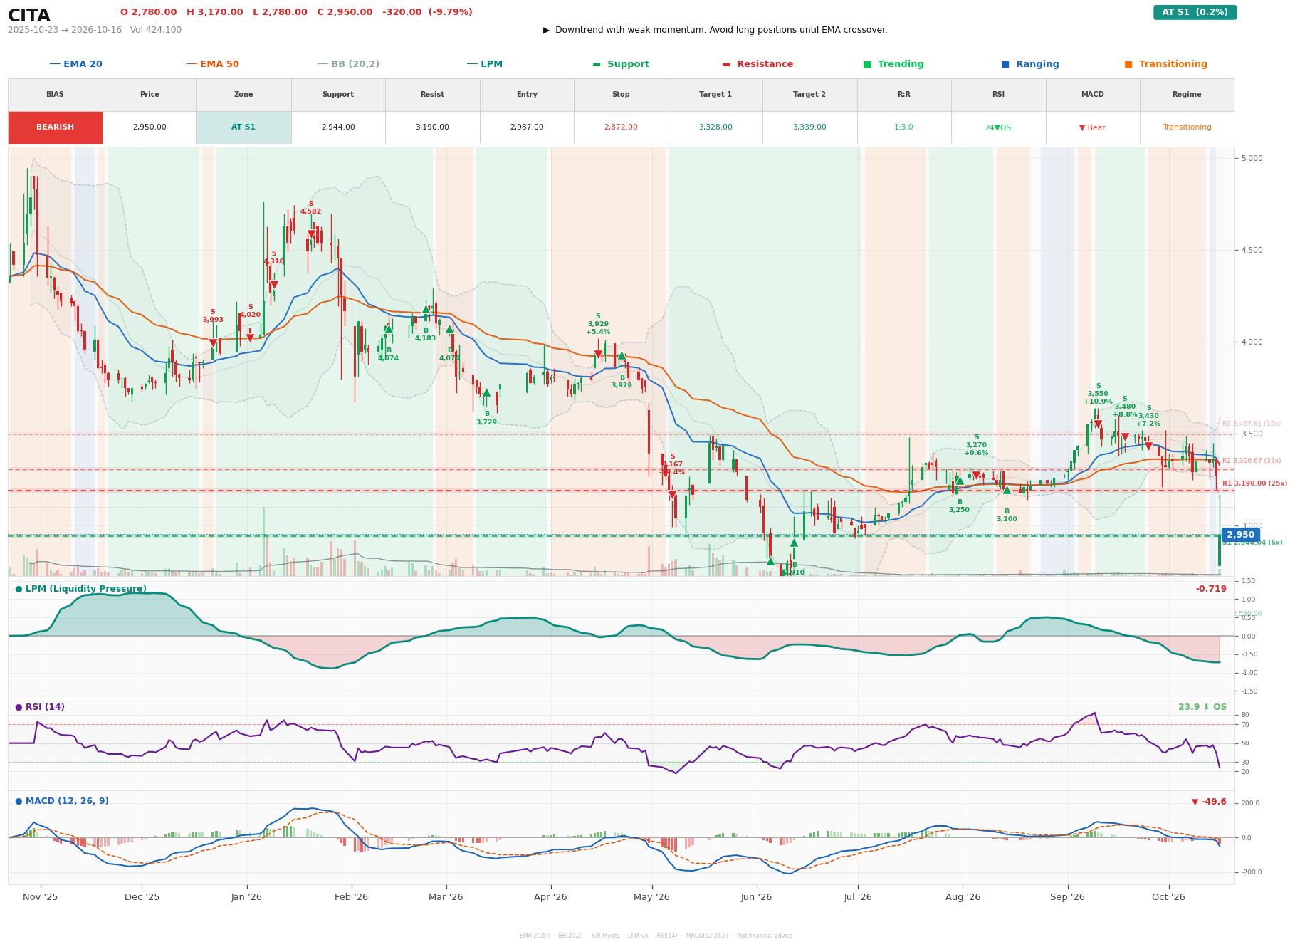Click the Regime Transitioning cell
Image resolution: width=1295 pixels, height=947 pixels.
coord(1187,127)
